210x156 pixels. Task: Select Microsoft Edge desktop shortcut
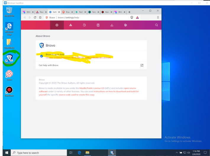point(9,29)
